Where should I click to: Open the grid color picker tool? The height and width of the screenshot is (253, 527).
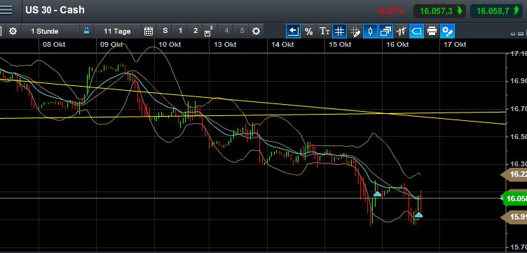(x=355, y=31)
